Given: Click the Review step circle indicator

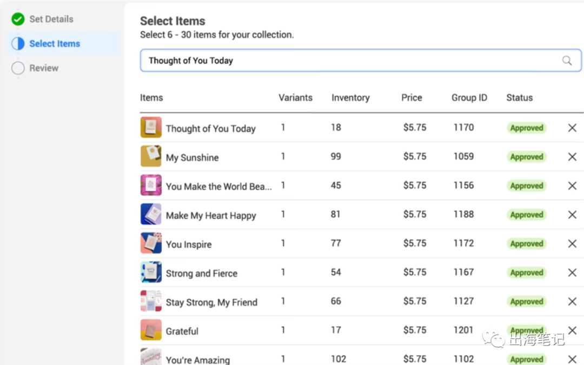Looking at the screenshot, I should pyautogui.click(x=18, y=68).
